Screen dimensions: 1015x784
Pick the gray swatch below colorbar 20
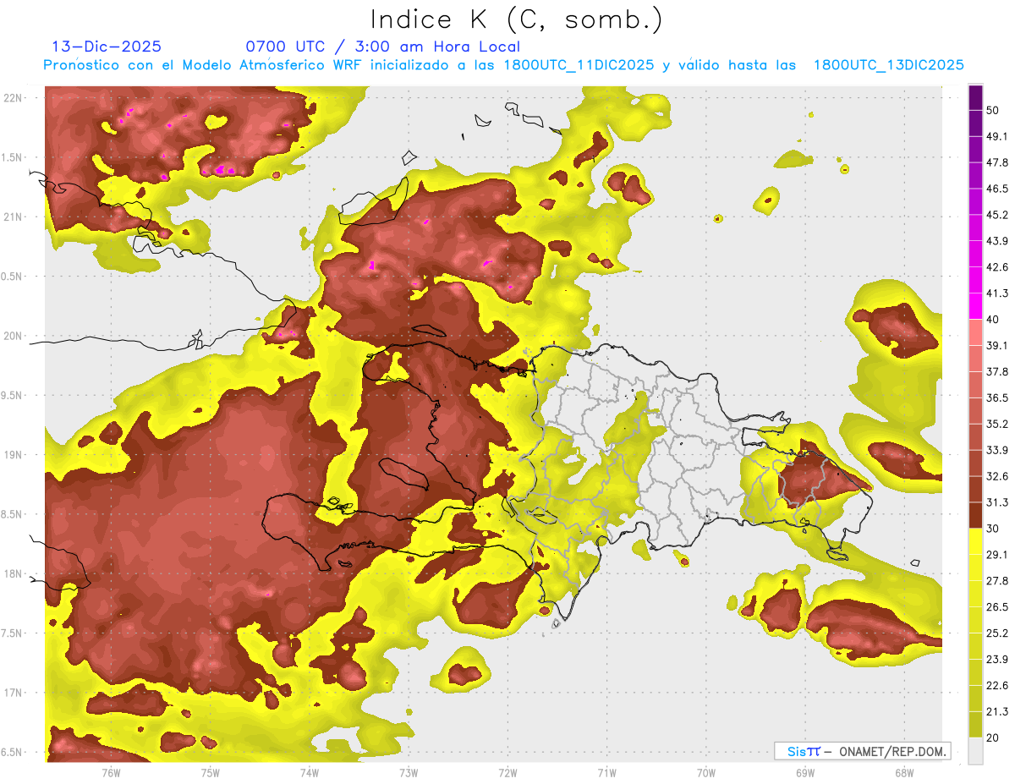976,751
